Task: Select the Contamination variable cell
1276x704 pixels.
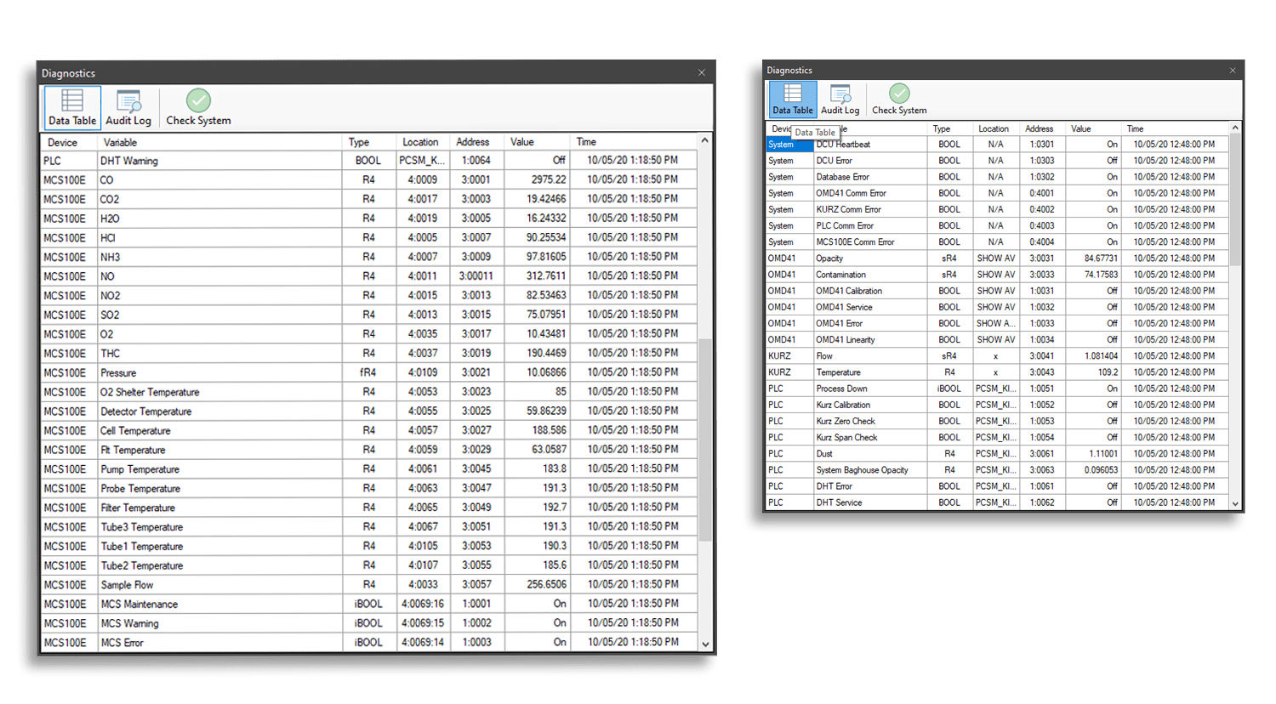Action: coord(870,275)
